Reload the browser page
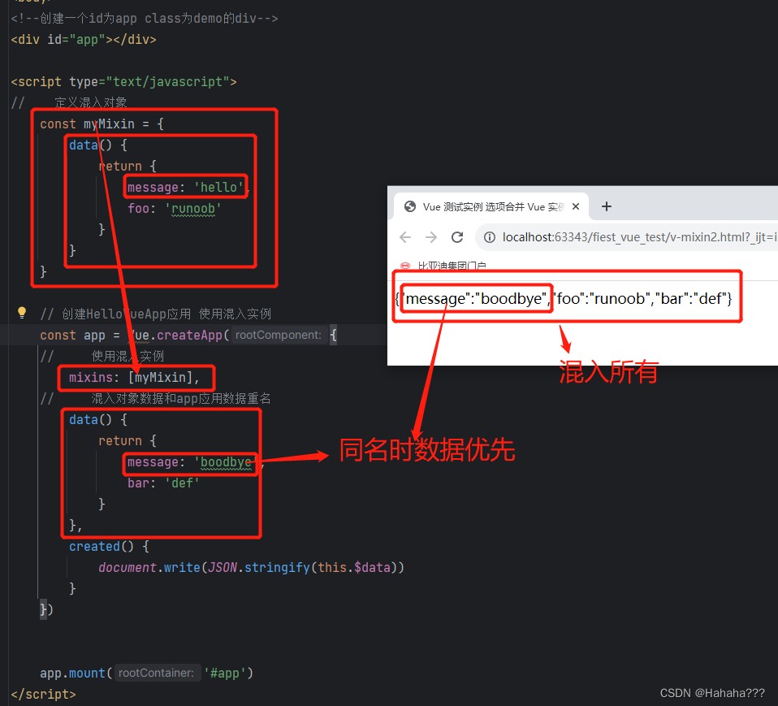 coord(457,237)
